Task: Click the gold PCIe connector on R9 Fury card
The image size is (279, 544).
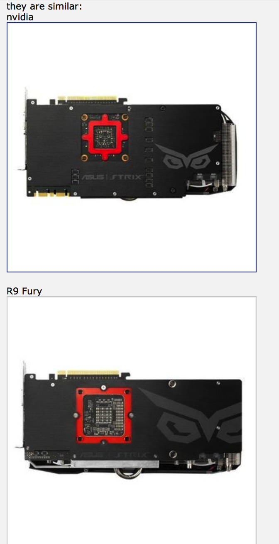Action: pyautogui.click(x=92, y=373)
